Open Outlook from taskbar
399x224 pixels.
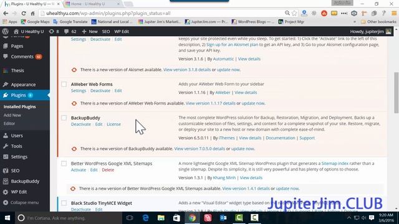[x=223, y=218]
